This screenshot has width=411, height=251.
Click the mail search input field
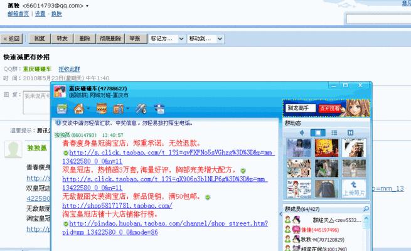[x=378, y=19]
